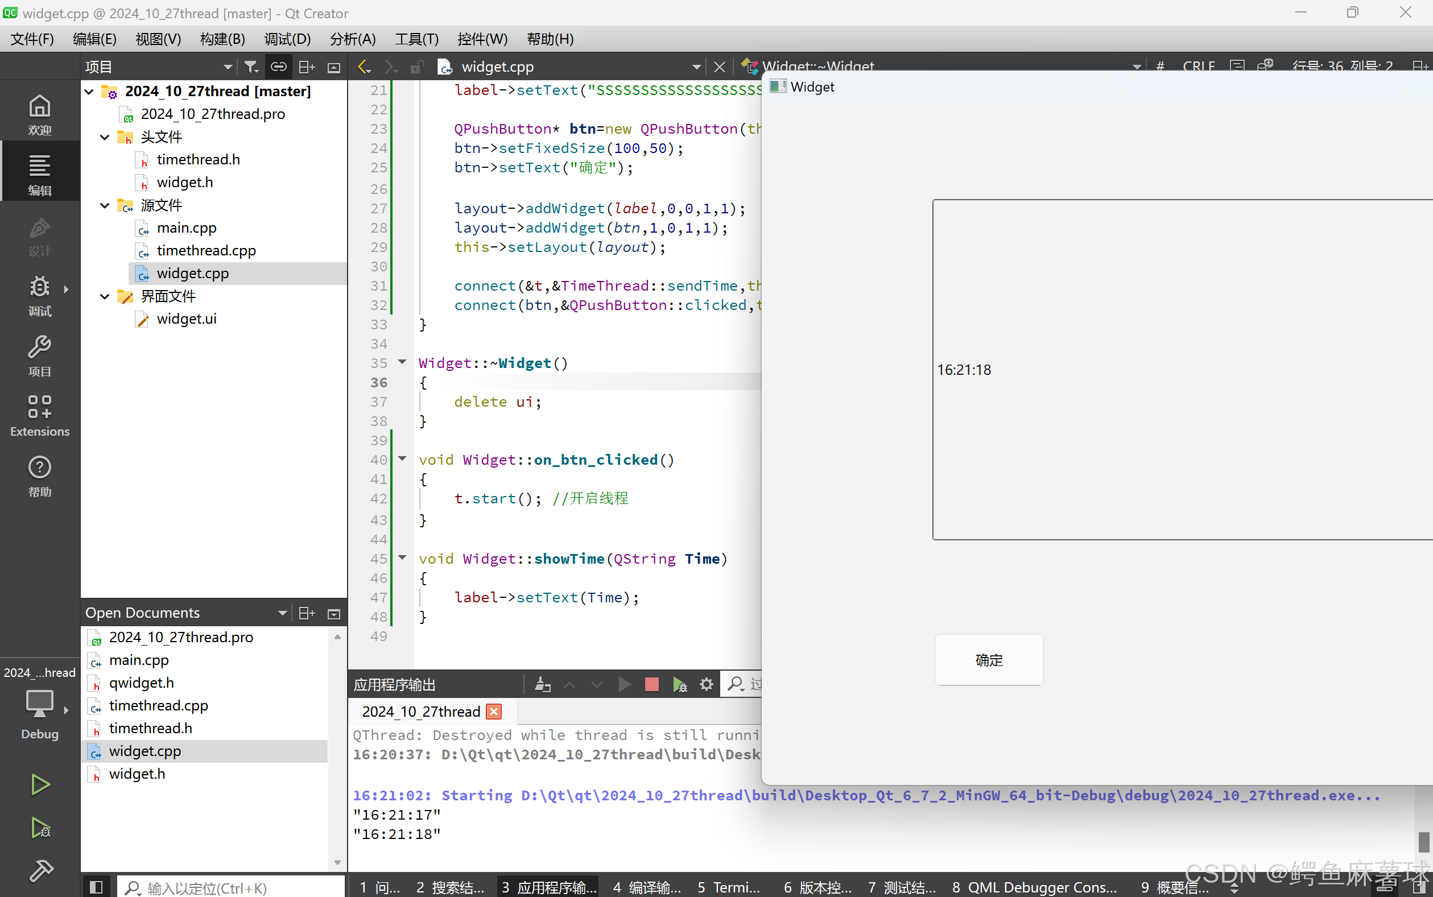Click the Open Documents list scrollbar
The height and width of the screenshot is (897, 1433).
click(x=337, y=749)
